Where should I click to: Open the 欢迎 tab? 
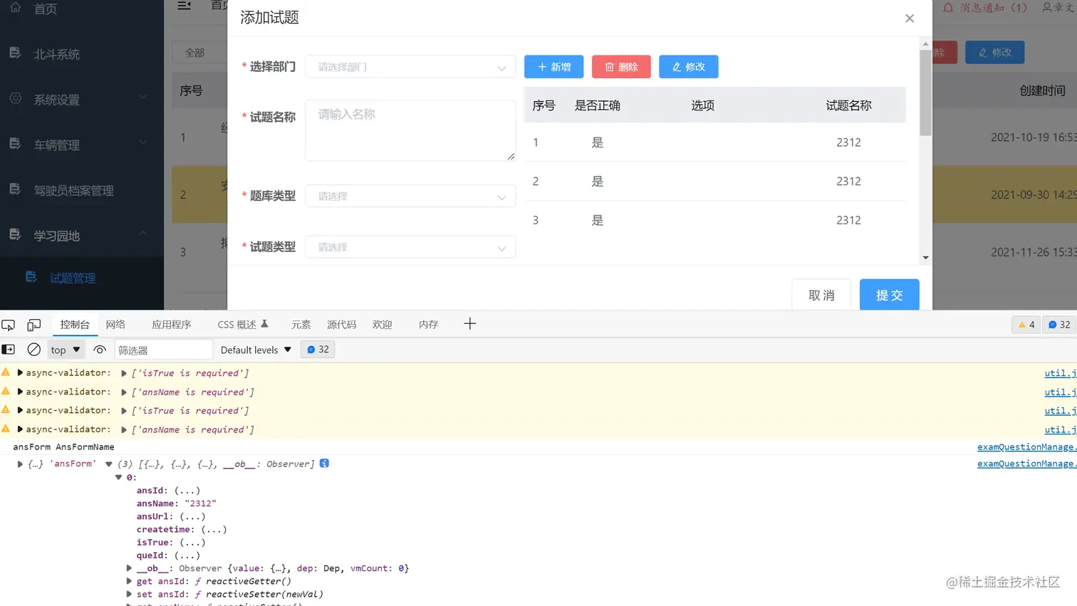pyautogui.click(x=382, y=325)
